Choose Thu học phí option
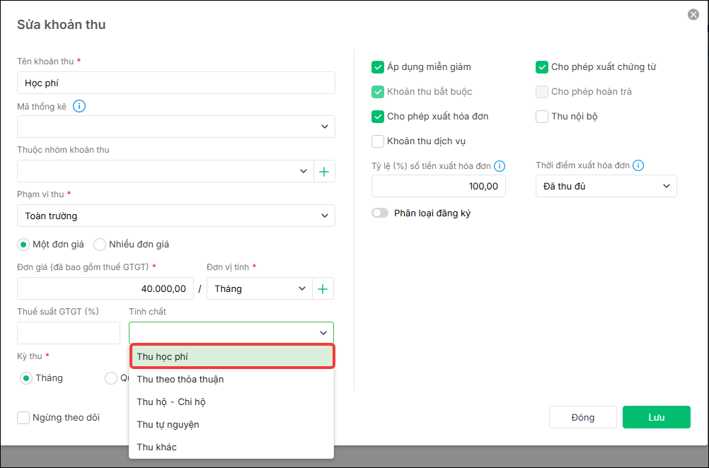 click(231, 356)
